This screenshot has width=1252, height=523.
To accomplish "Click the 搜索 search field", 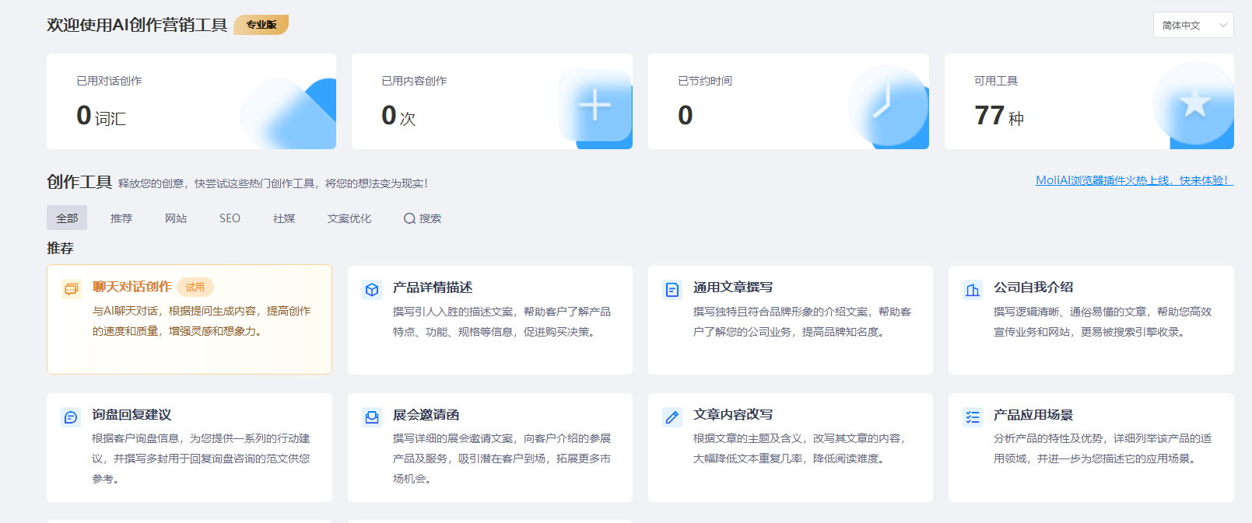I will [423, 218].
